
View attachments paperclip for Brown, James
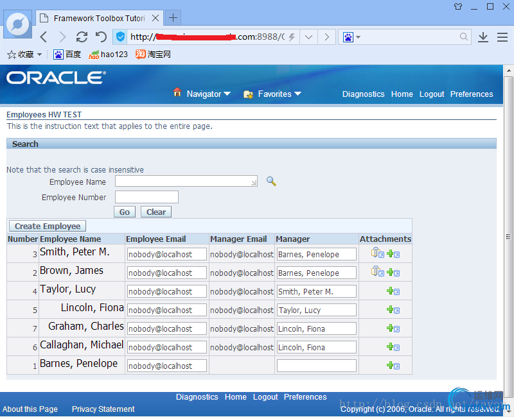tap(377, 271)
